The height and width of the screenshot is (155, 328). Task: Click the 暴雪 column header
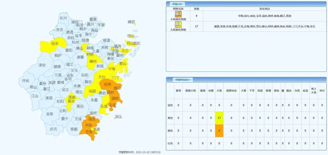(178, 90)
